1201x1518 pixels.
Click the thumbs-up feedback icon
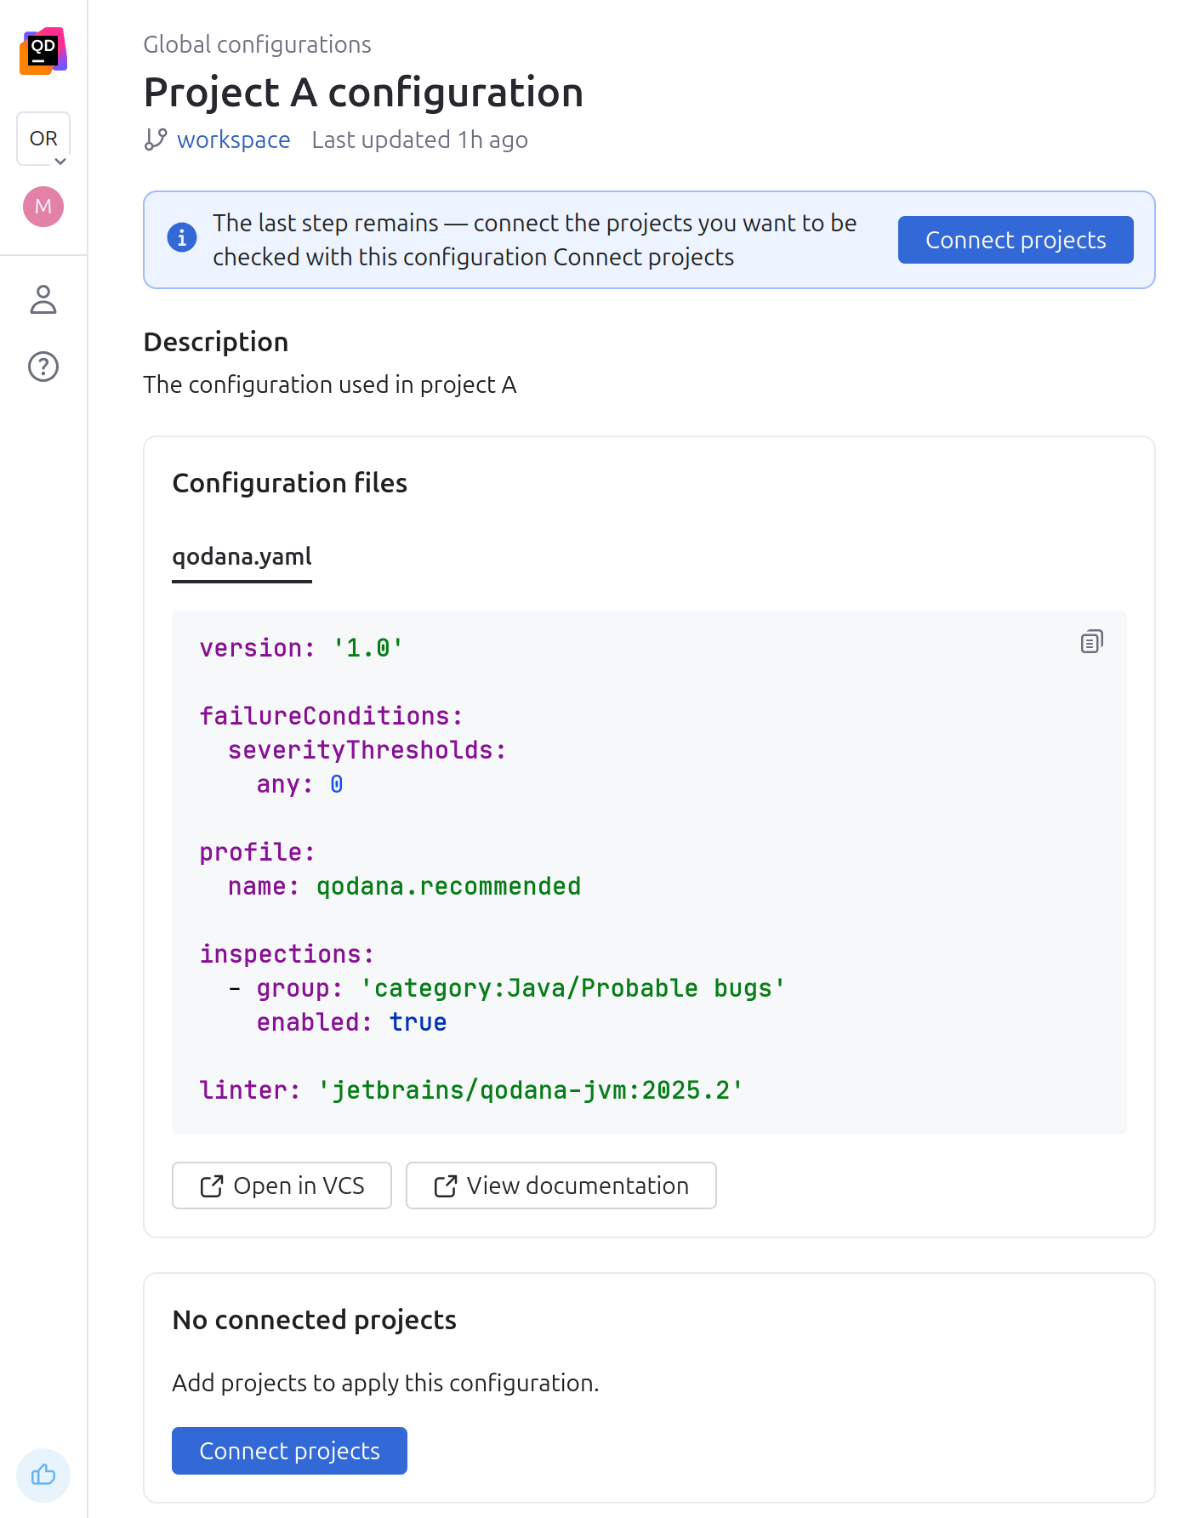[43, 1475]
